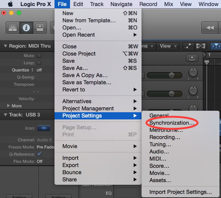Open the Library panel icon
The image size is (221, 198).
click(13, 28)
